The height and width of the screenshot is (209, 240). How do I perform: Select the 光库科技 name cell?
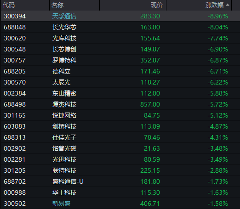tap(64, 38)
